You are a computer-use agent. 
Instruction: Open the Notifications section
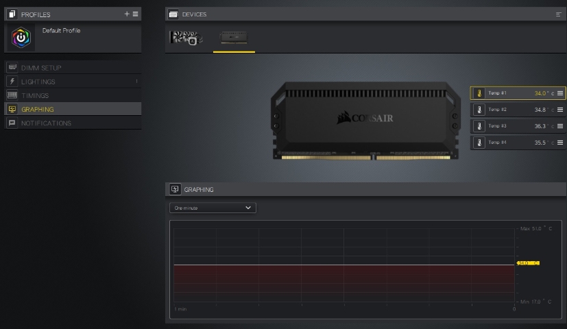73,123
